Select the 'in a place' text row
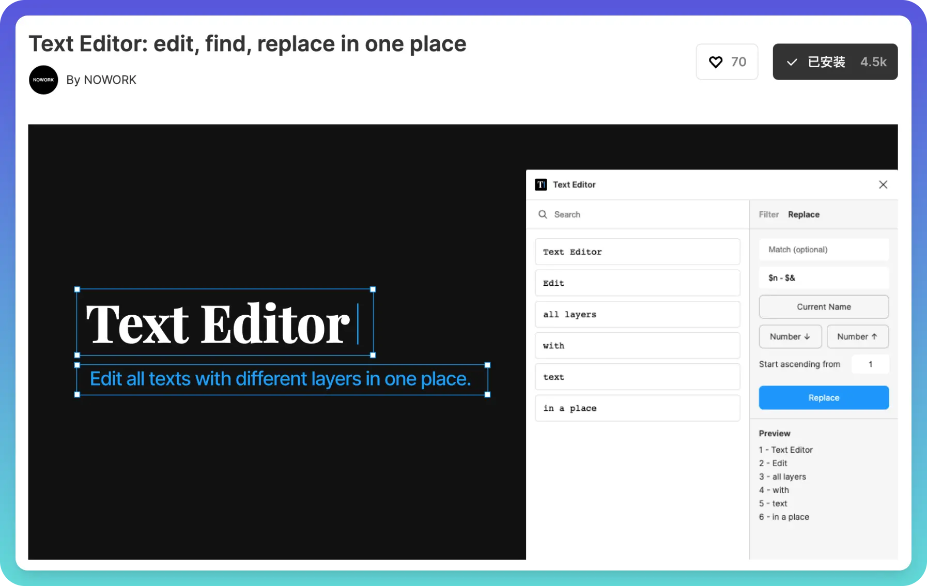927x586 pixels. pos(637,408)
